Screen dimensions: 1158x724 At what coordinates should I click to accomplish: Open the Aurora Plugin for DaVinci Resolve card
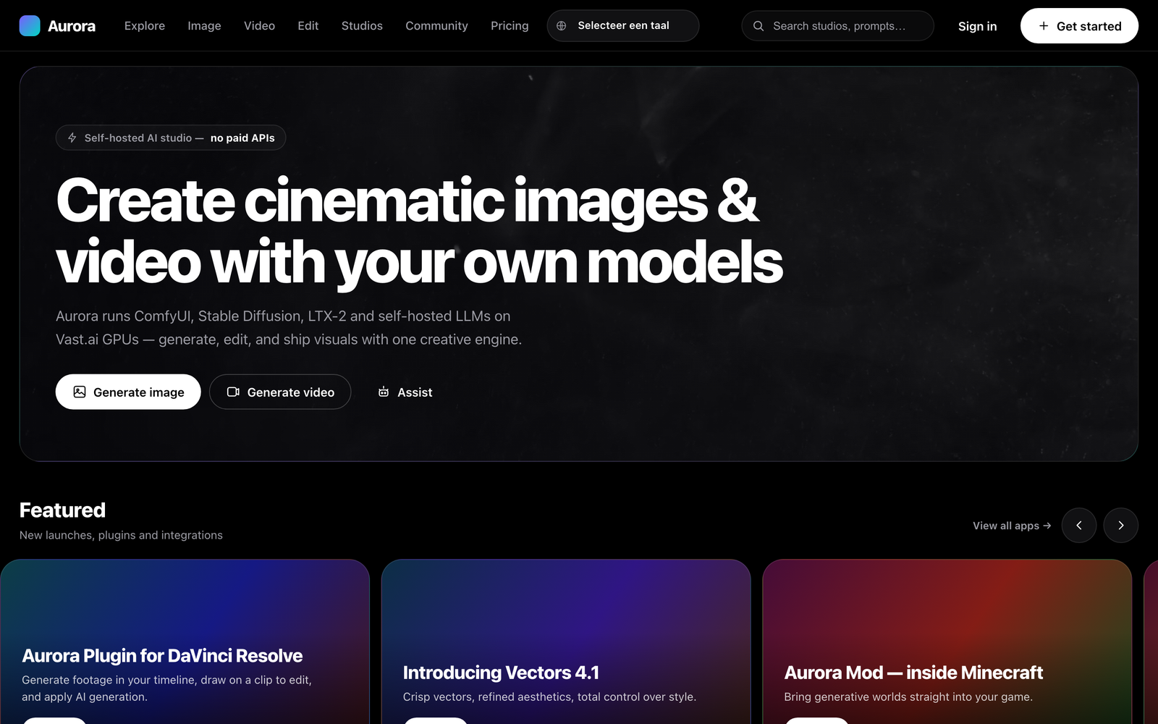[185, 641]
